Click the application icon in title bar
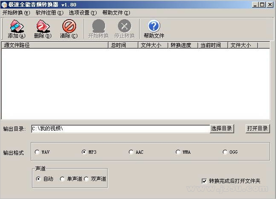Viewport: 276px width, 199px height. coord(4,5)
